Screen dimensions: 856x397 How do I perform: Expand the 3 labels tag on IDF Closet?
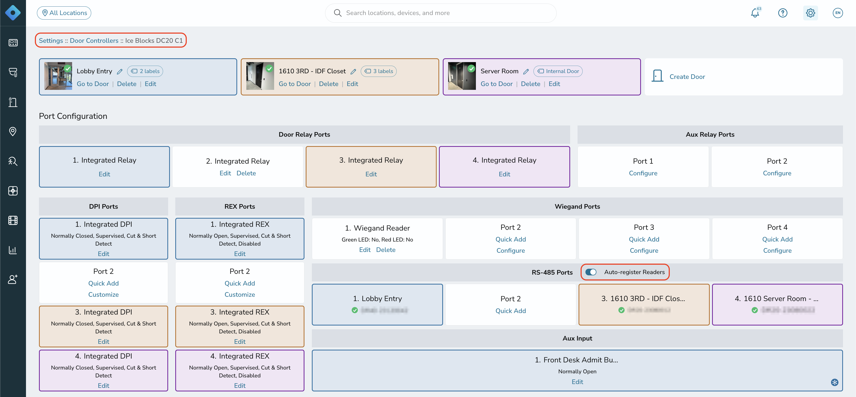(379, 71)
